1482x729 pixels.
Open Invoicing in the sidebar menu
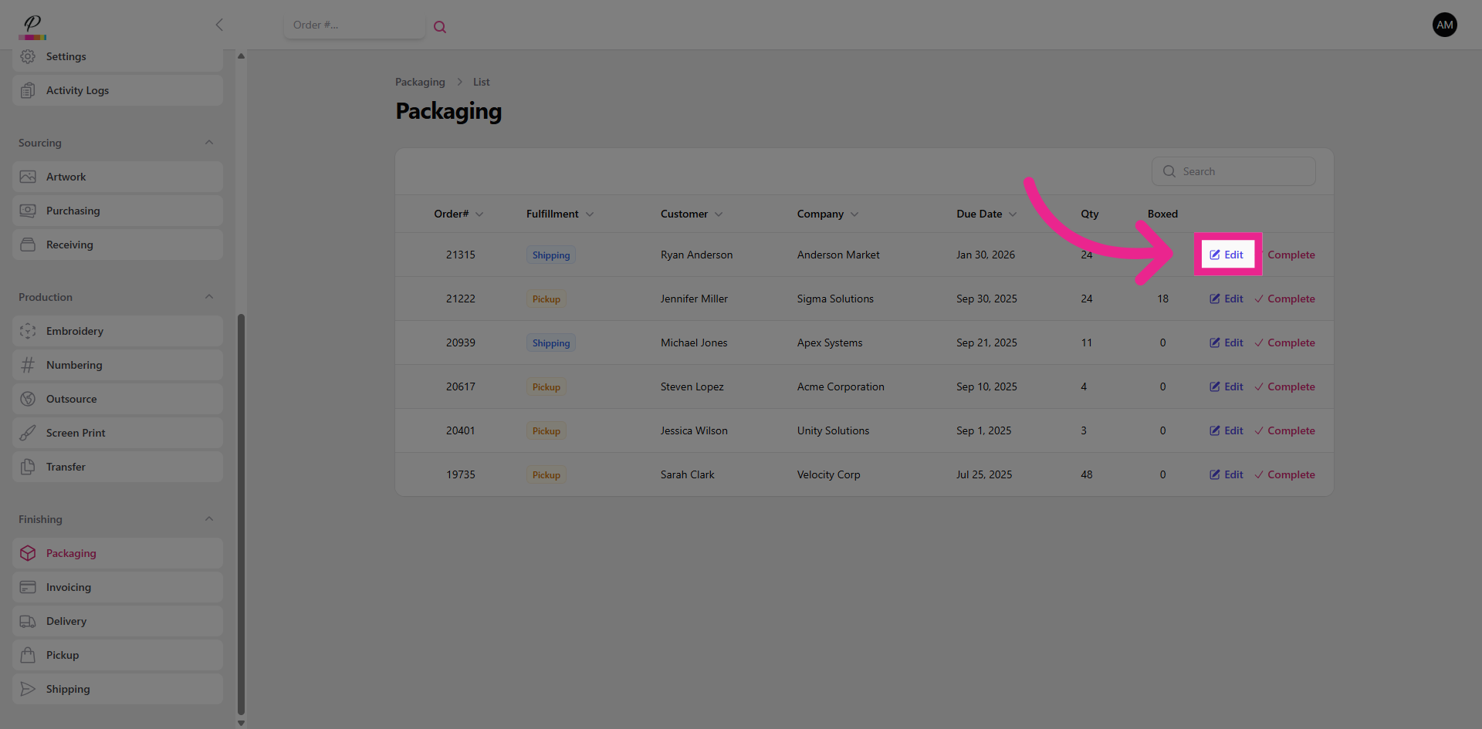click(69, 587)
